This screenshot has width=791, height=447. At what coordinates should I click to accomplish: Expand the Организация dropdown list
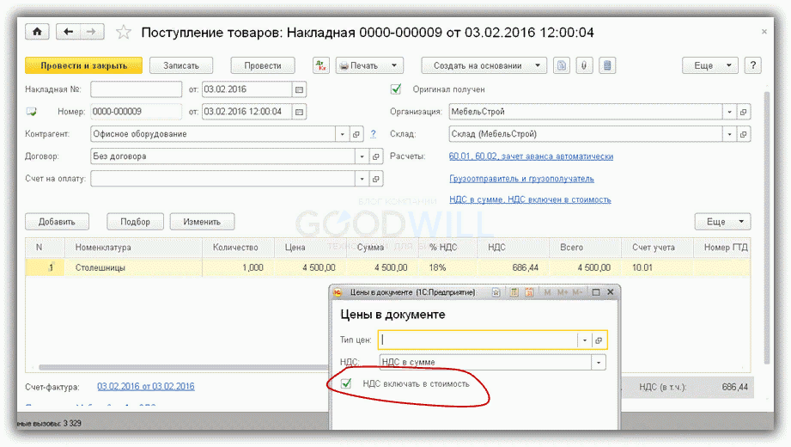tap(729, 112)
